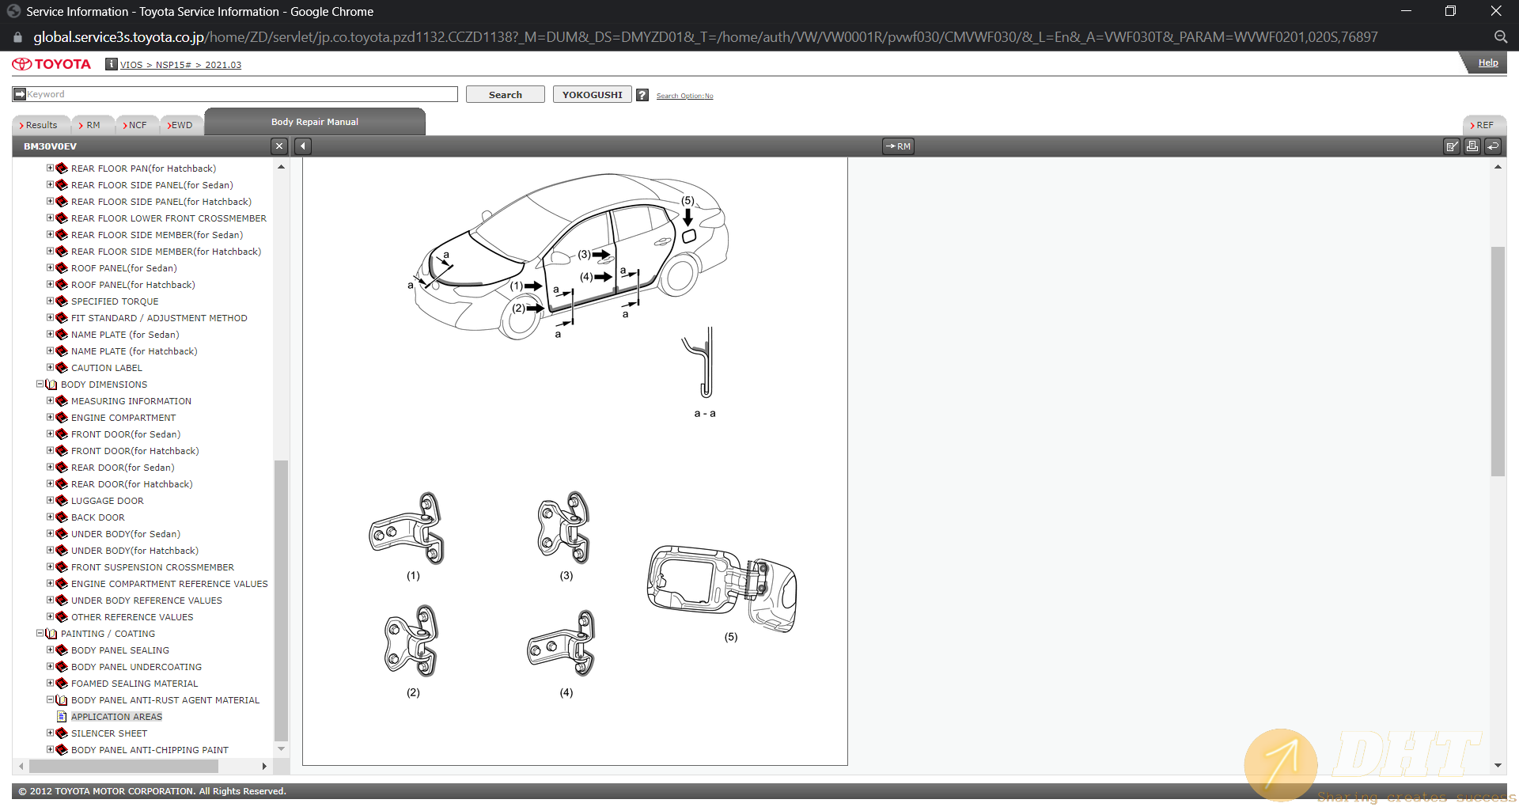Collapse BODY PANEL ANTI-RUST AGENT MATERIAL node

point(51,700)
